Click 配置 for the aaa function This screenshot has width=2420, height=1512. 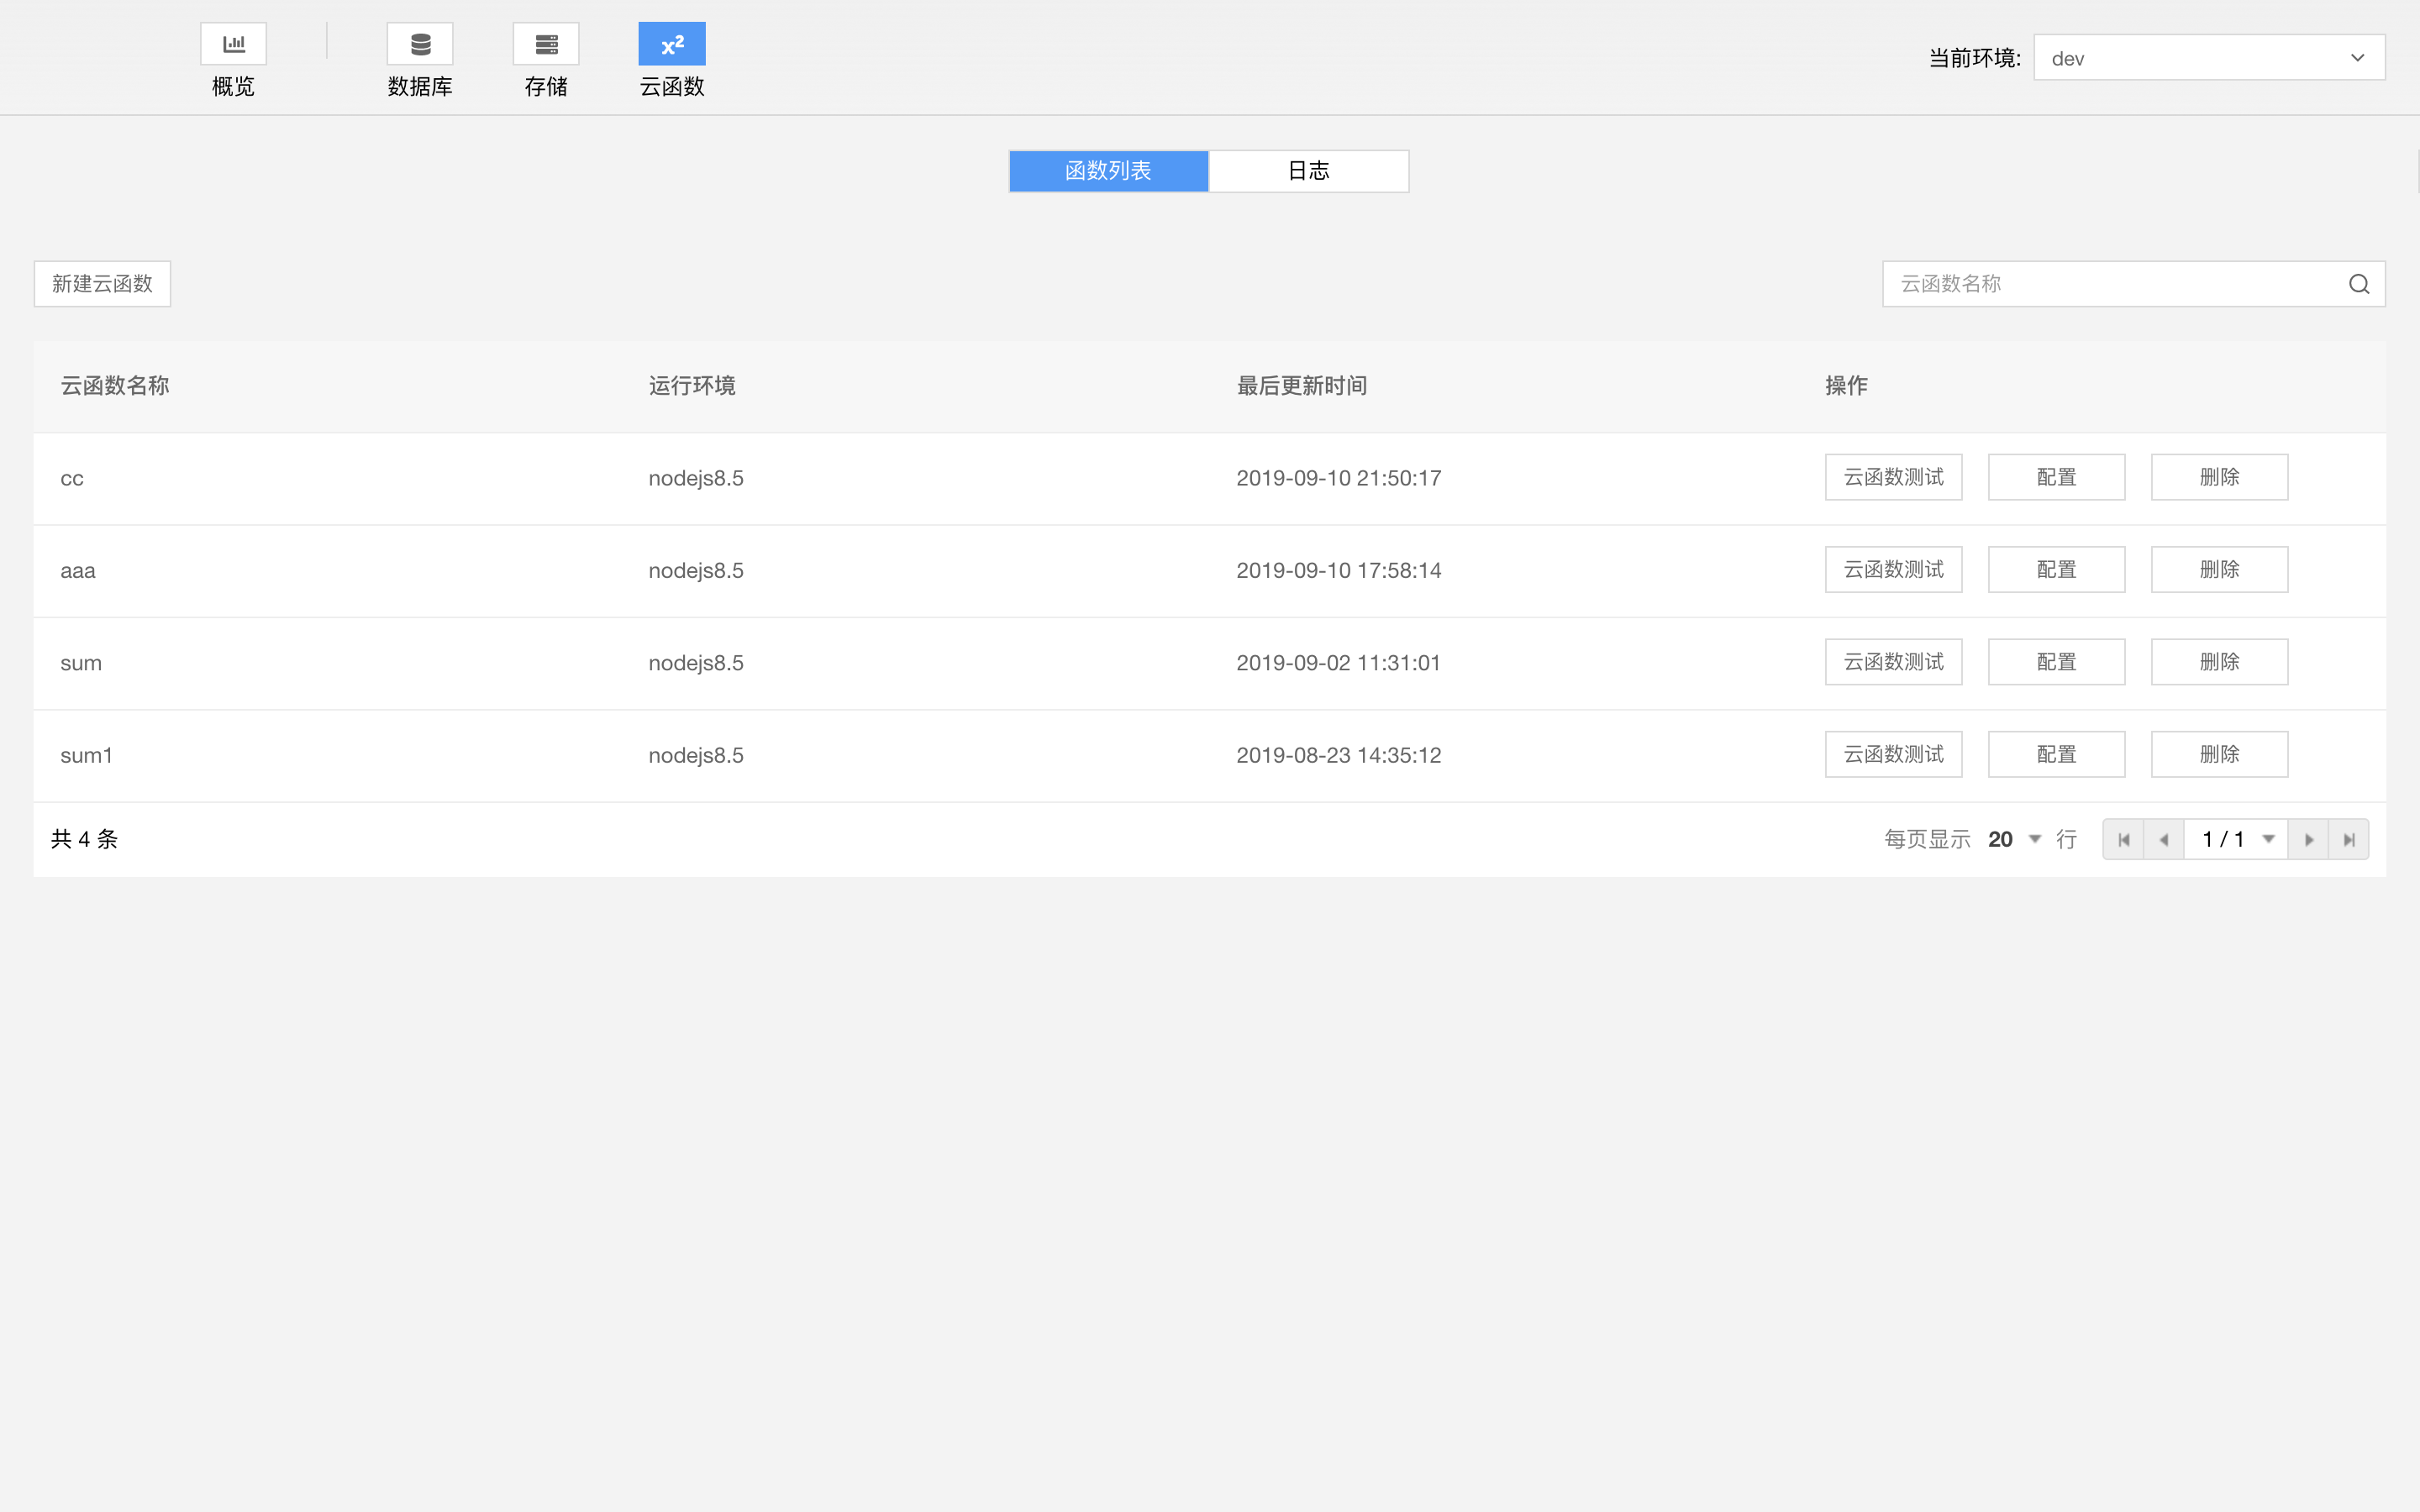2056,570
